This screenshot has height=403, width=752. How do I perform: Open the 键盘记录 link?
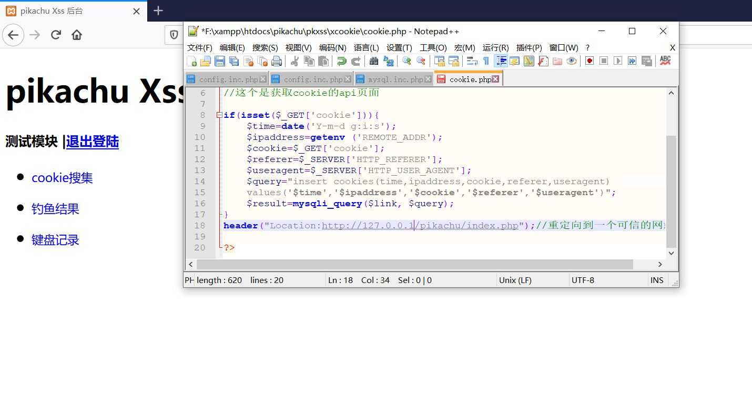55,240
